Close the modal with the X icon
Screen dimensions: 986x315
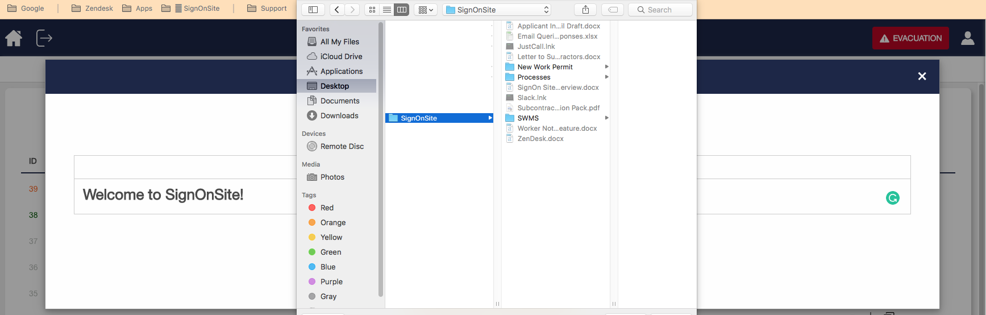[922, 76]
